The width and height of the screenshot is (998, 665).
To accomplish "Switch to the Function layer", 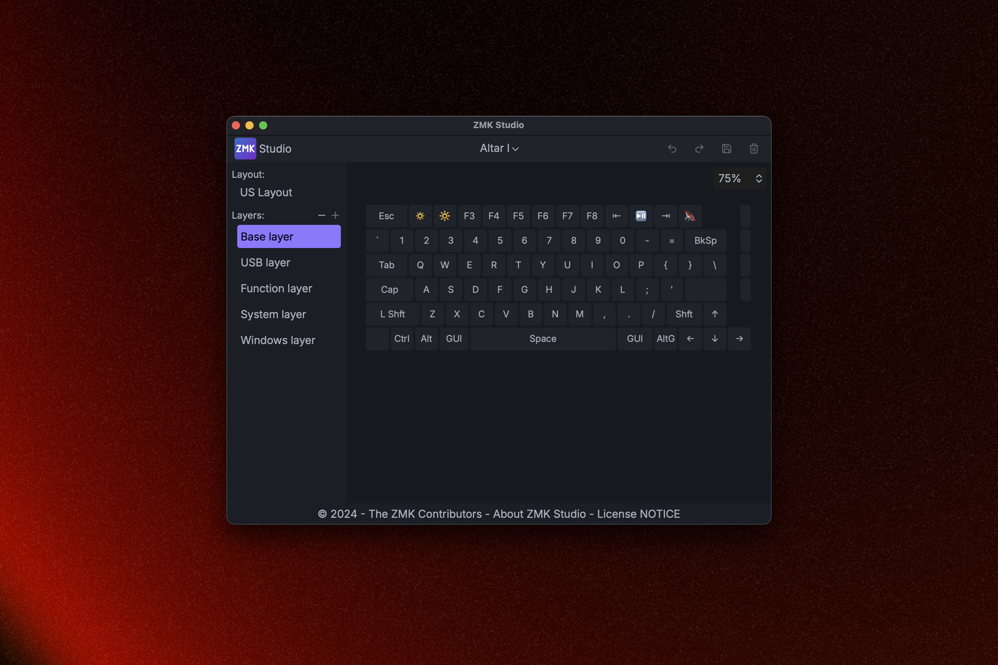I will (276, 289).
